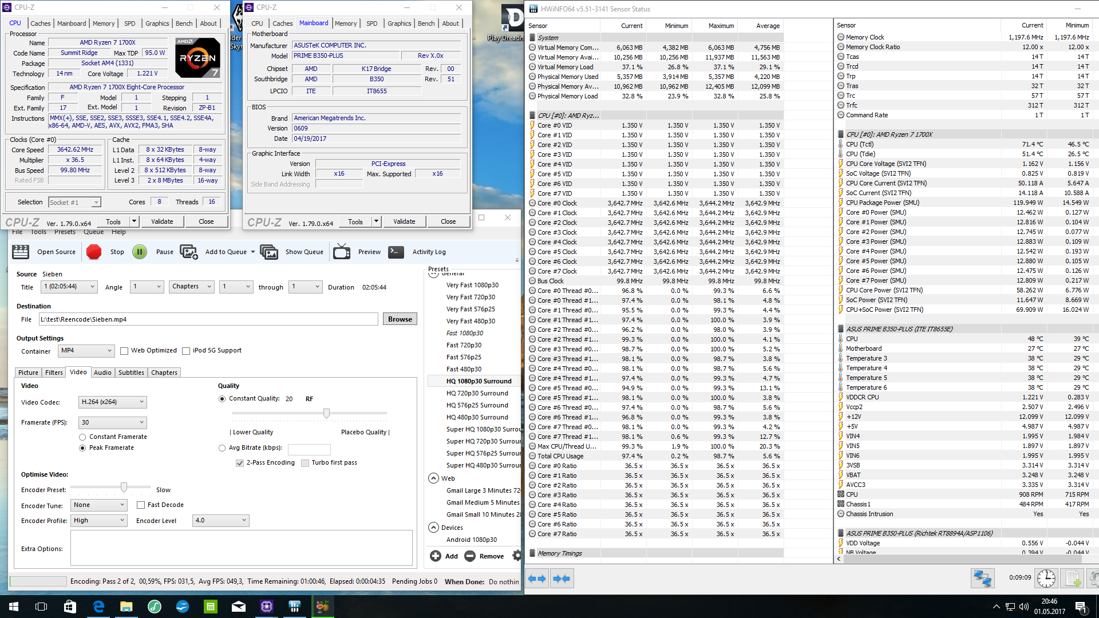Open the Activity Log terminal icon
1099x618 pixels.
[396, 252]
